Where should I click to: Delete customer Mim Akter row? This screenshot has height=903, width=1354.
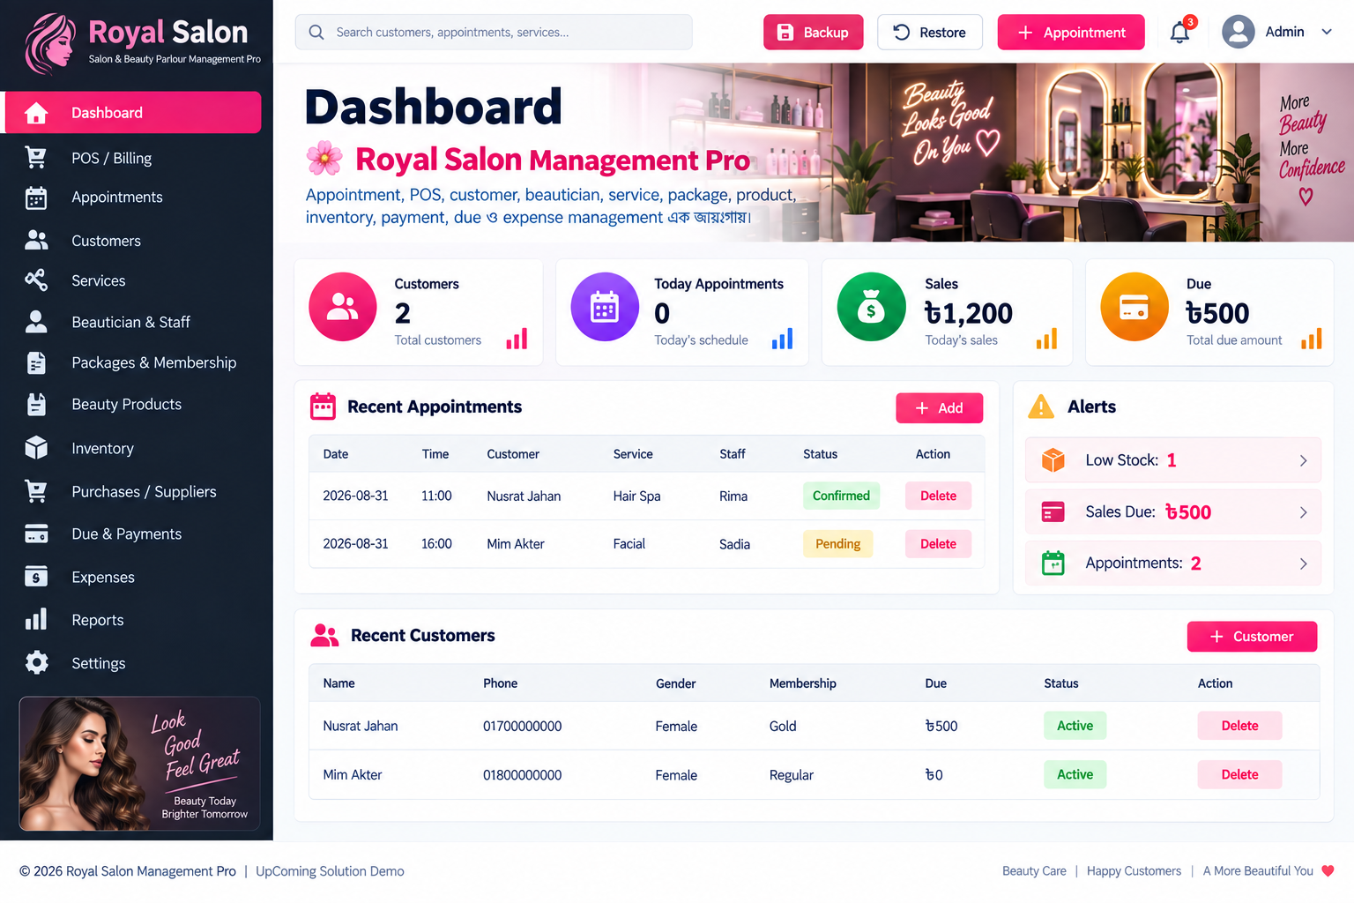1240,775
